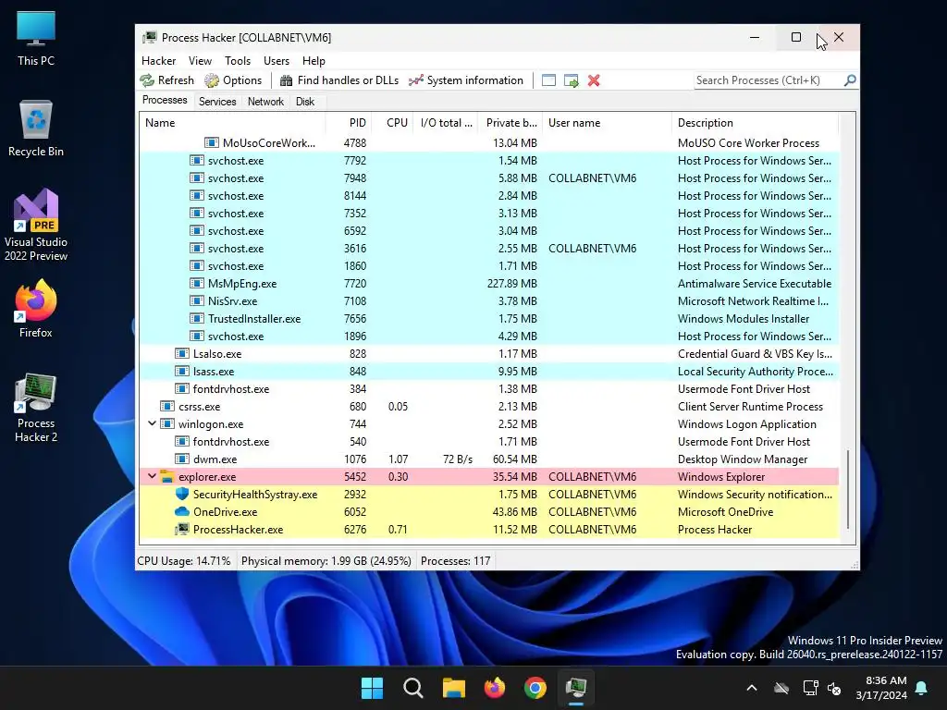Click the explorer.exe folder icon

point(167,476)
